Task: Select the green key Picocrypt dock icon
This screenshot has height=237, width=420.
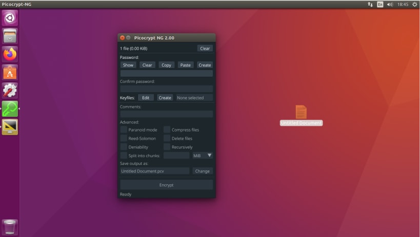Action: (10, 109)
